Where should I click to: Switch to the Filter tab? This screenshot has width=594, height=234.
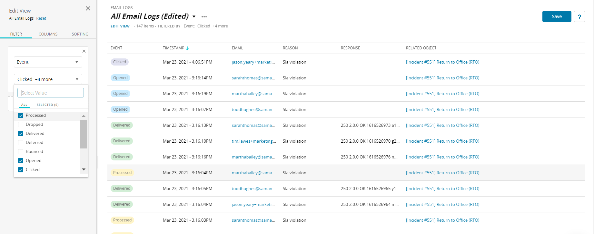click(16, 34)
